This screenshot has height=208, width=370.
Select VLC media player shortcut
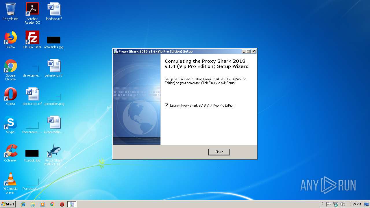pos(10,183)
